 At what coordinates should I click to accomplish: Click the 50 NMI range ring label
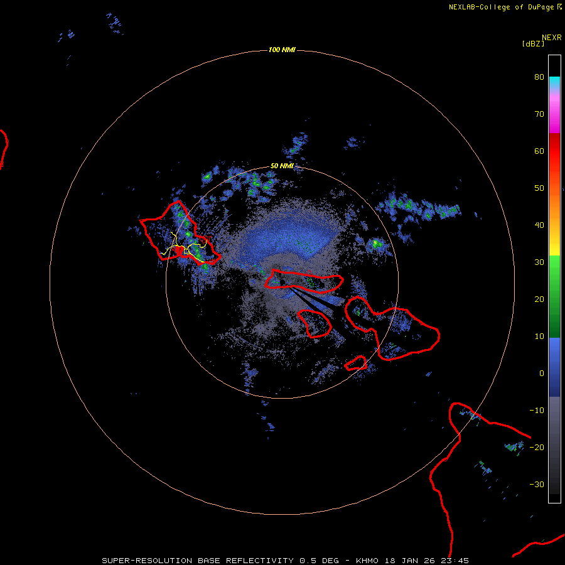(282, 166)
